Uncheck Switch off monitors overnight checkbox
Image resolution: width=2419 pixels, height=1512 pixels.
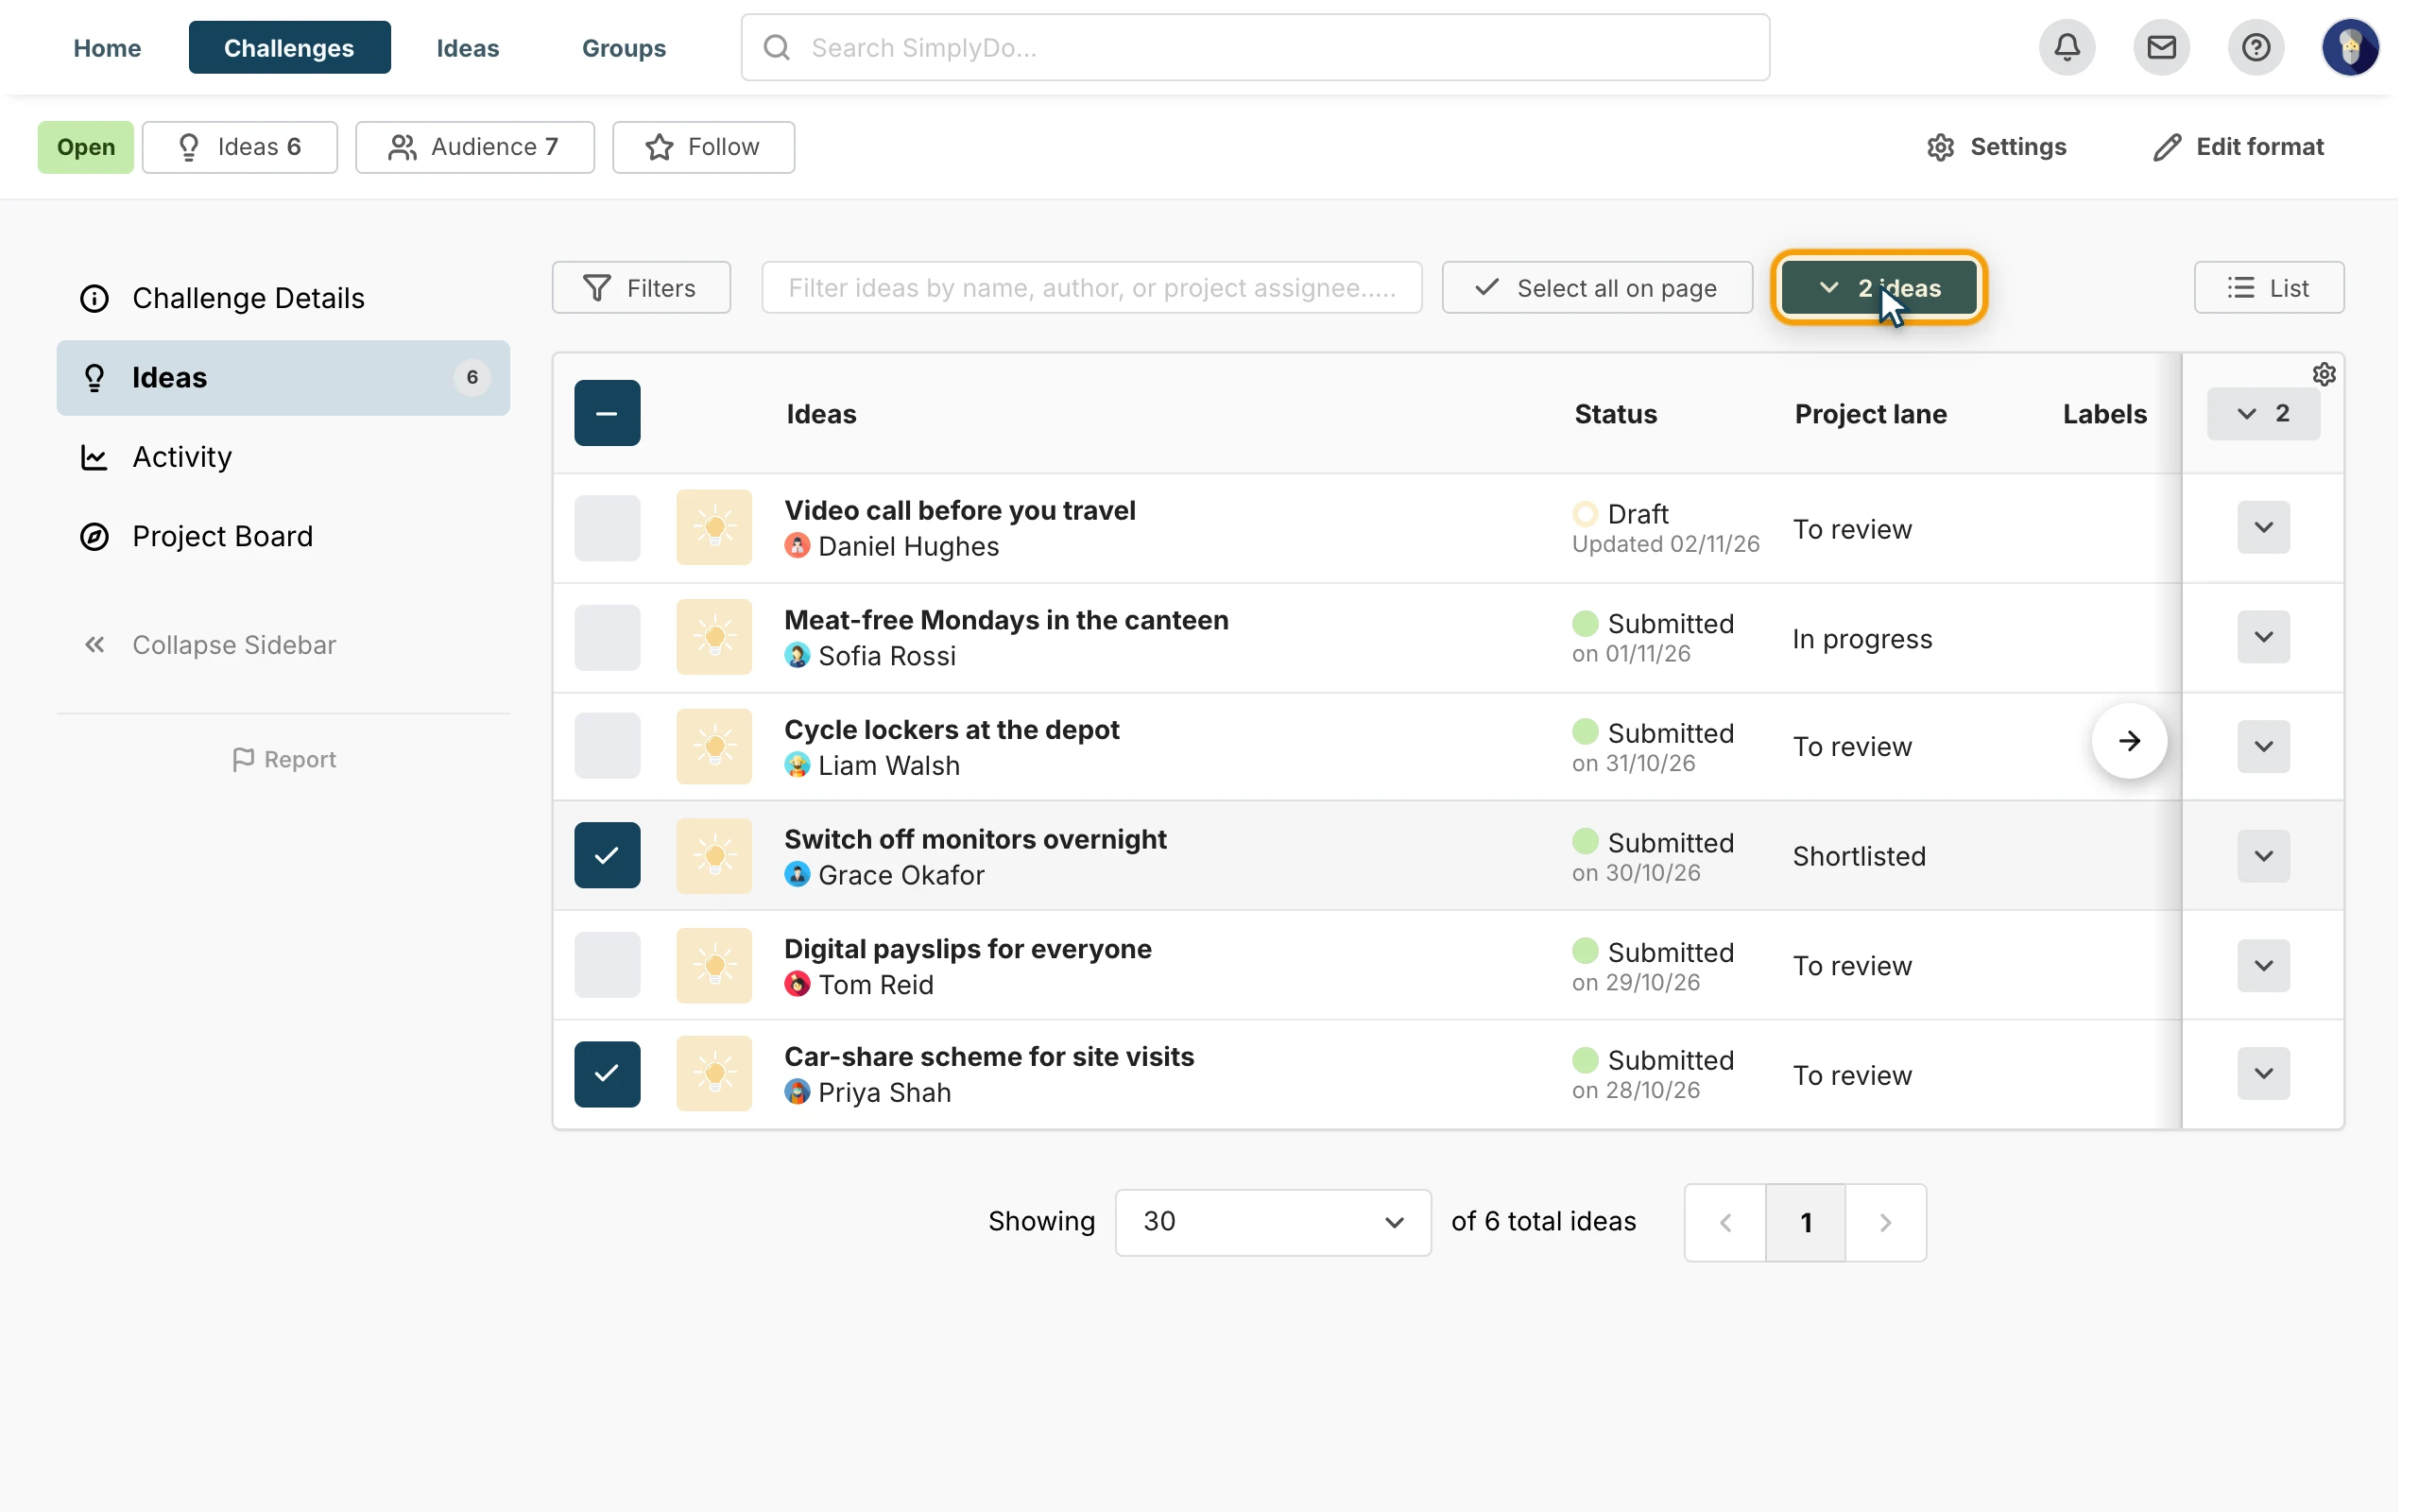coord(607,856)
